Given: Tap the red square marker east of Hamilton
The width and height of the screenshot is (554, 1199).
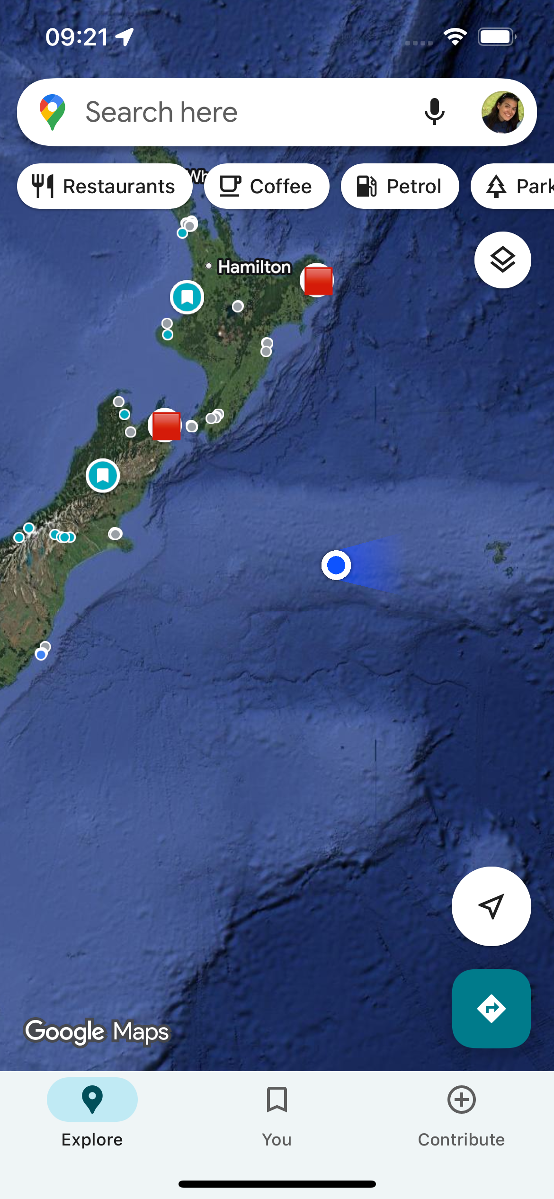Looking at the screenshot, I should (318, 280).
